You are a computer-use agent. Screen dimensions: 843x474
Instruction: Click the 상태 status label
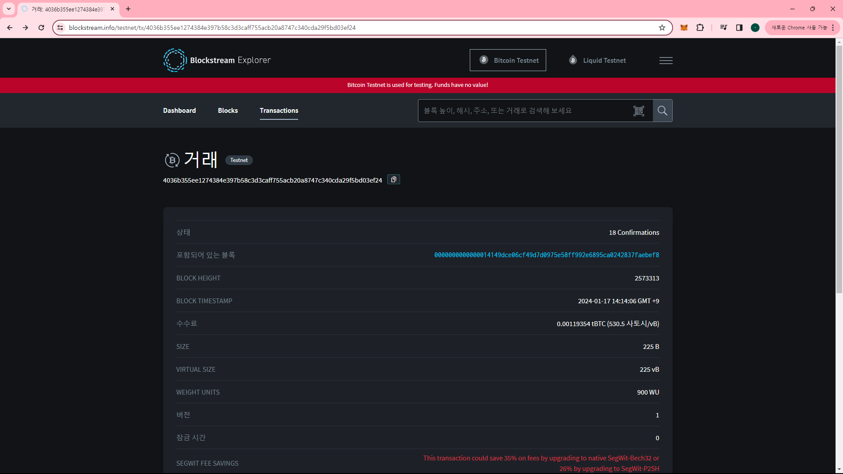coord(183,232)
